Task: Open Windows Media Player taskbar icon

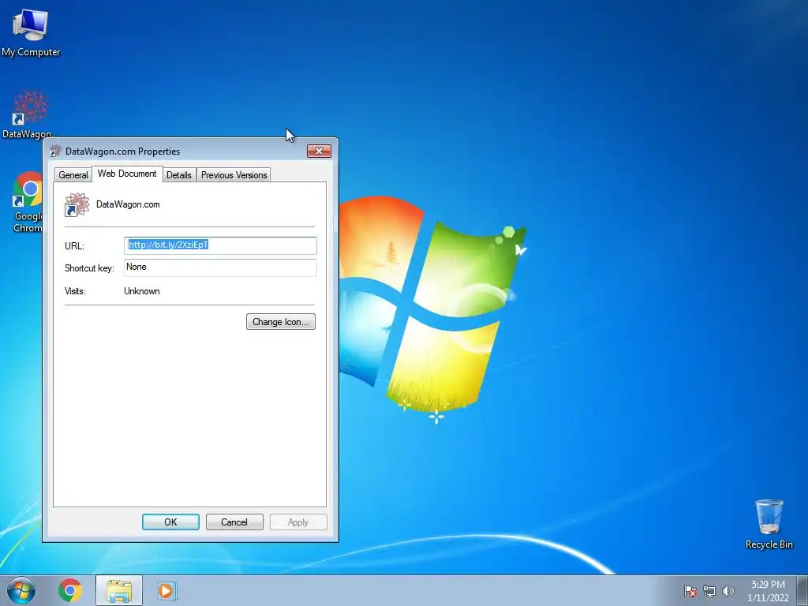Action: (x=166, y=590)
